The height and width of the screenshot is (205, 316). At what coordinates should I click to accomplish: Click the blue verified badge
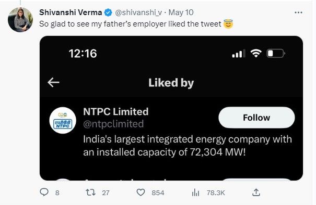(x=108, y=12)
